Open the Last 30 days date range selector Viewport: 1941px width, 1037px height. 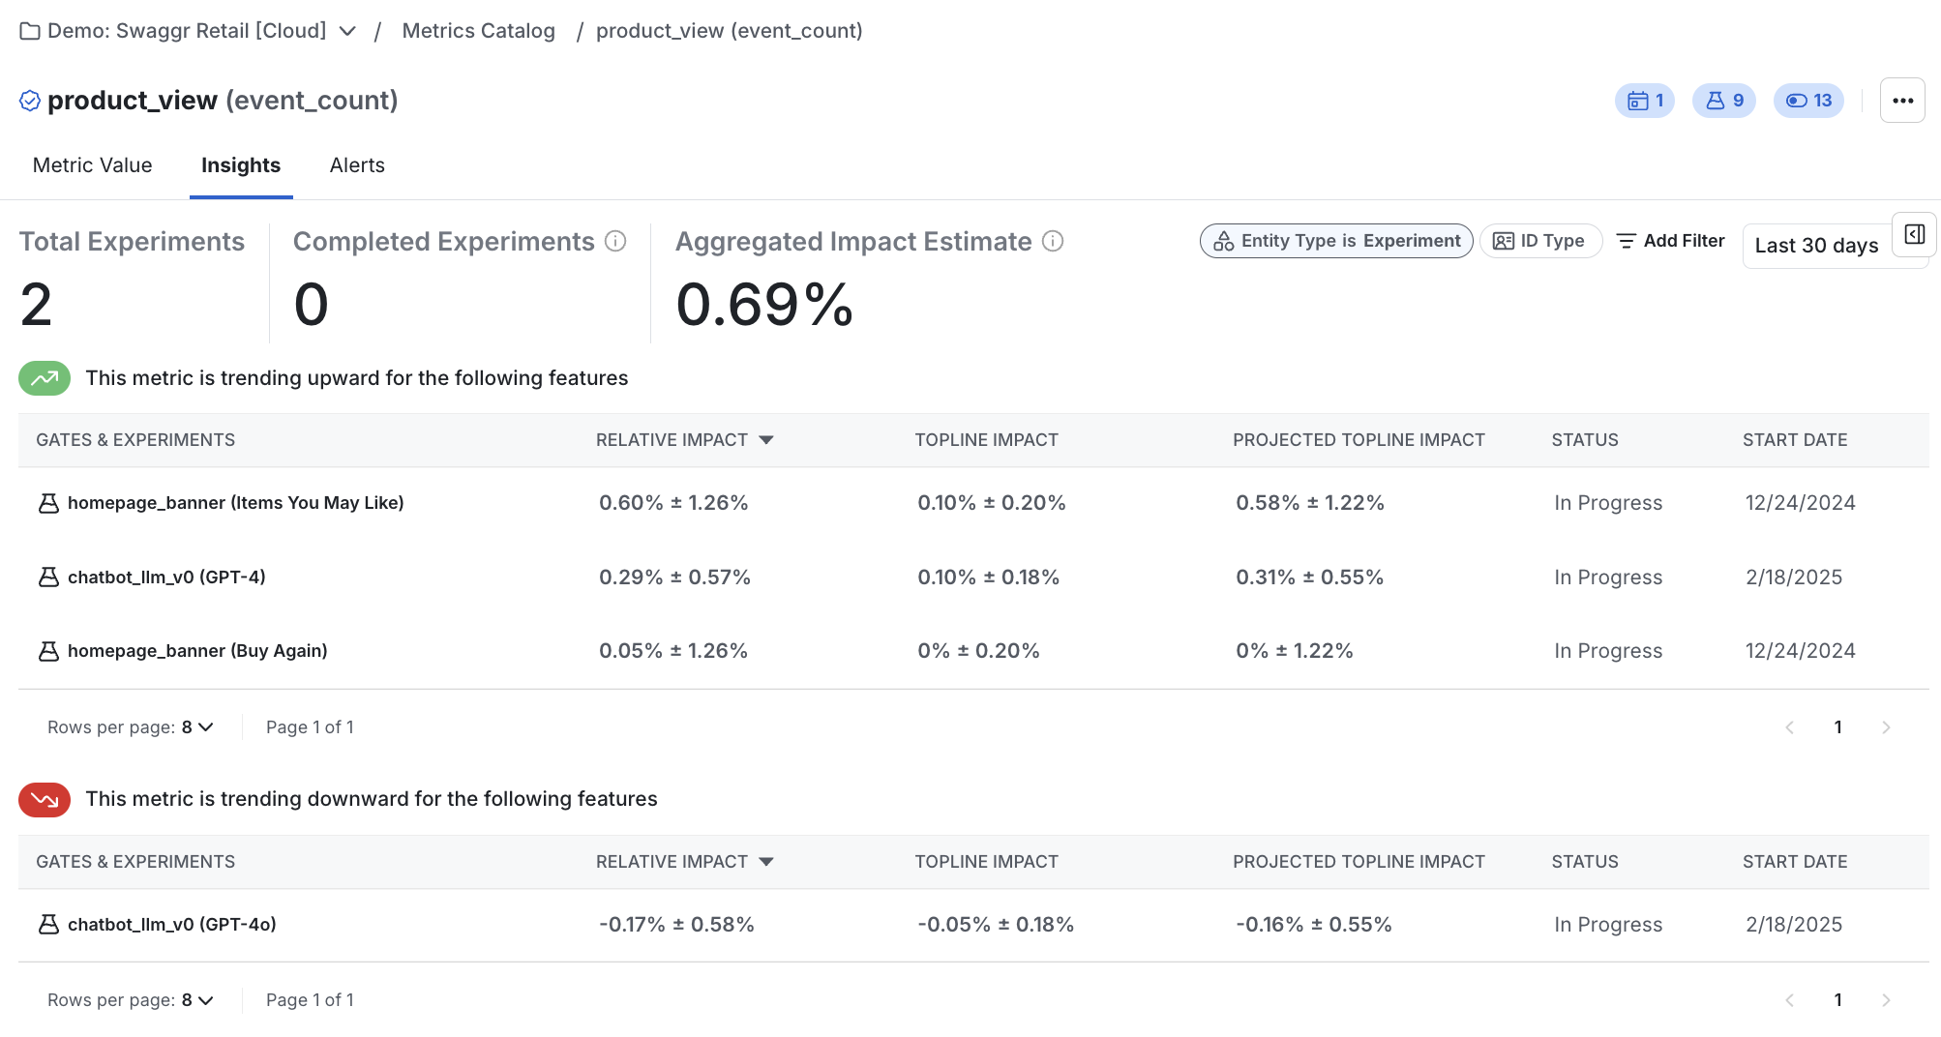click(1815, 245)
